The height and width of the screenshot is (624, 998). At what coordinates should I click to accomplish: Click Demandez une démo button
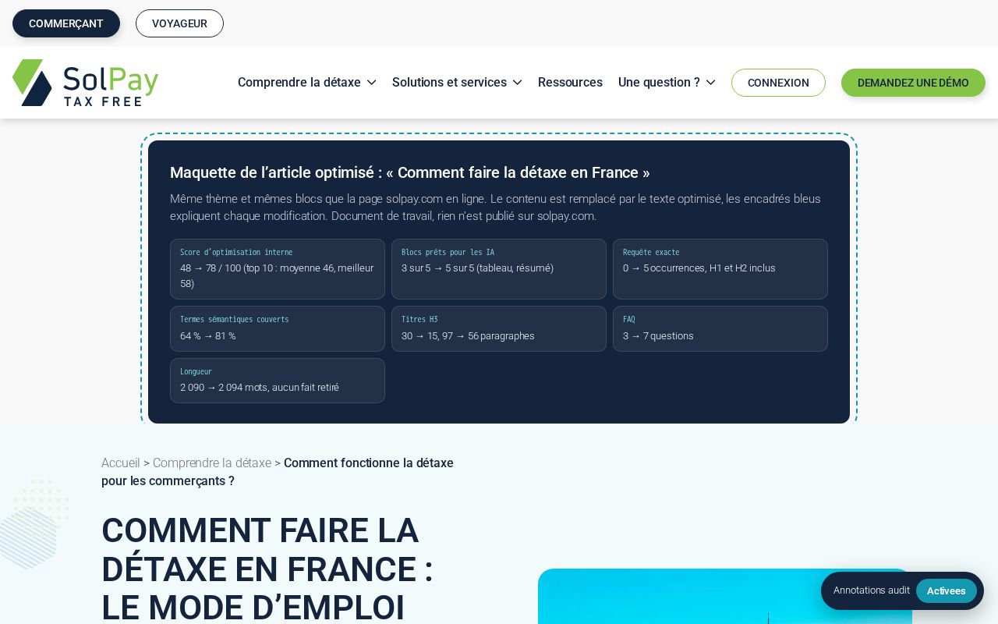pyautogui.click(x=913, y=83)
